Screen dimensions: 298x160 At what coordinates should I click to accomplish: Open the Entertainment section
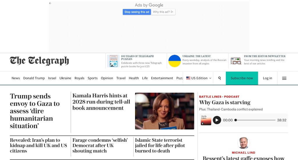click(162, 78)
